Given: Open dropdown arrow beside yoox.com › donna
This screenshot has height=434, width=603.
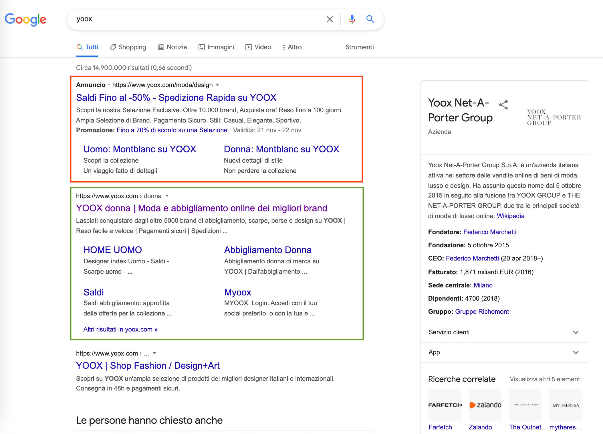Looking at the screenshot, I should tap(167, 196).
